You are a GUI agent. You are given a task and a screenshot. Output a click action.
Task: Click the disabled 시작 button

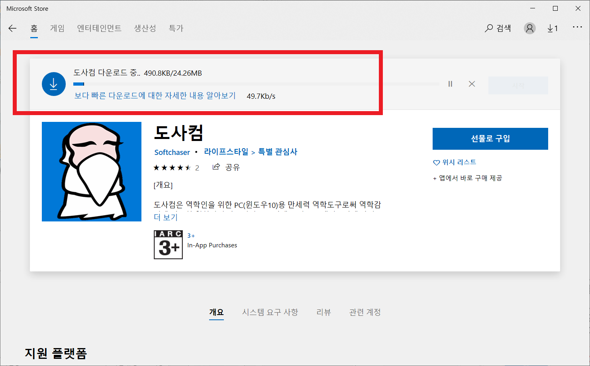pyautogui.click(x=518, y=86)
